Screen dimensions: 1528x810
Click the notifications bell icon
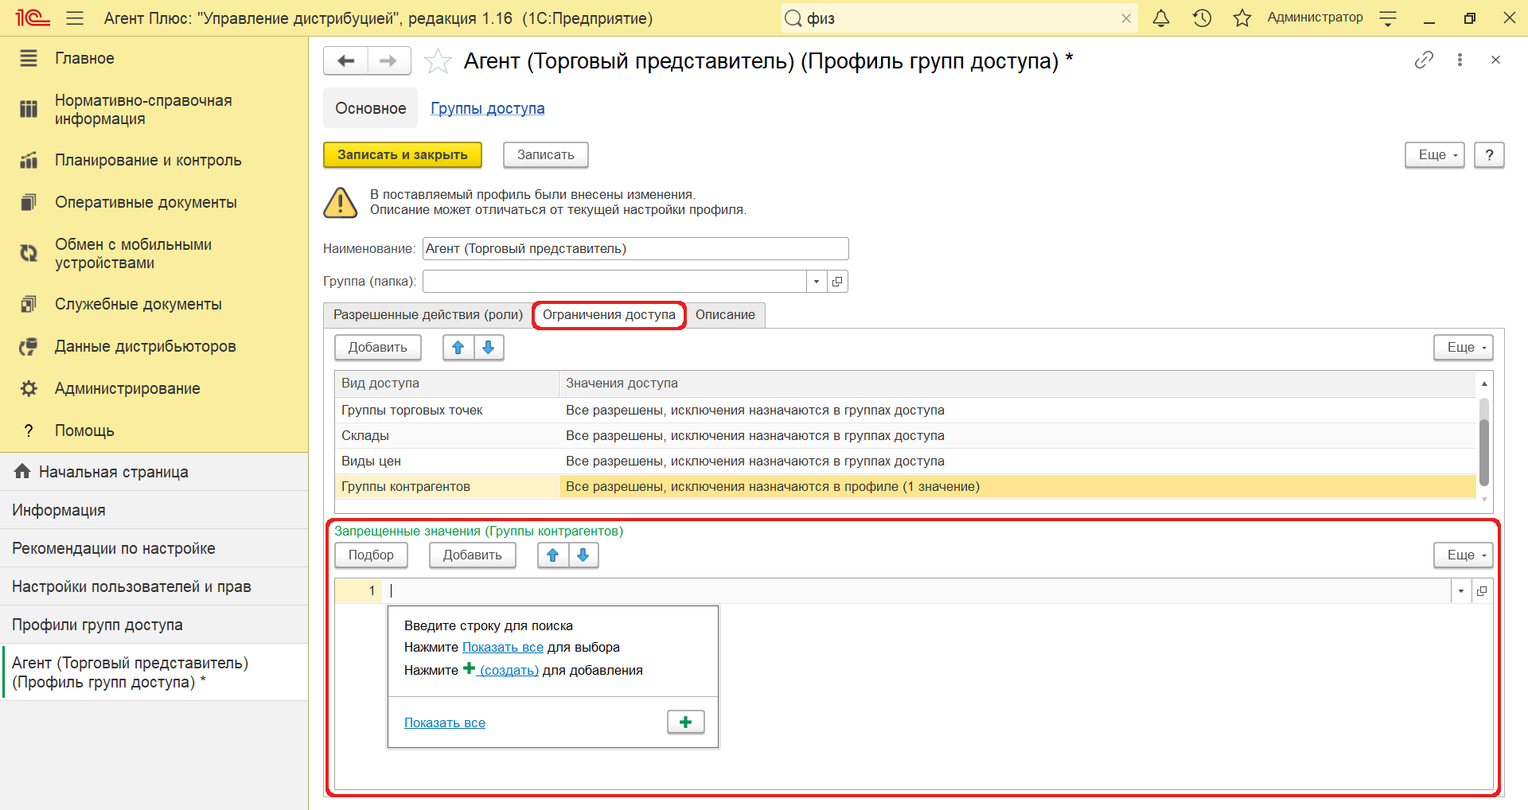[x=1161, y=18]
